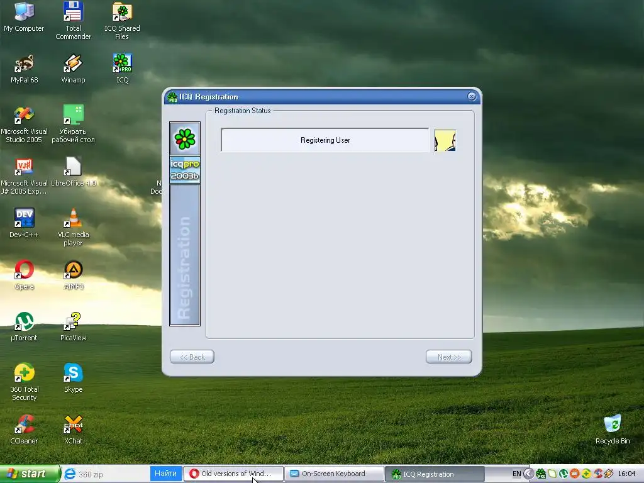644x483 pixels.
Task: Select the Recycle Bin icon
Action: pyautogui.click(x=613, y=430)
